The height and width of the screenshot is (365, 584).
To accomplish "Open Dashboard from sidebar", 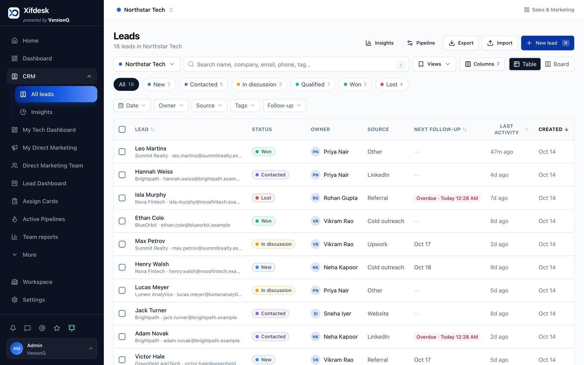I will click(52, 58).
